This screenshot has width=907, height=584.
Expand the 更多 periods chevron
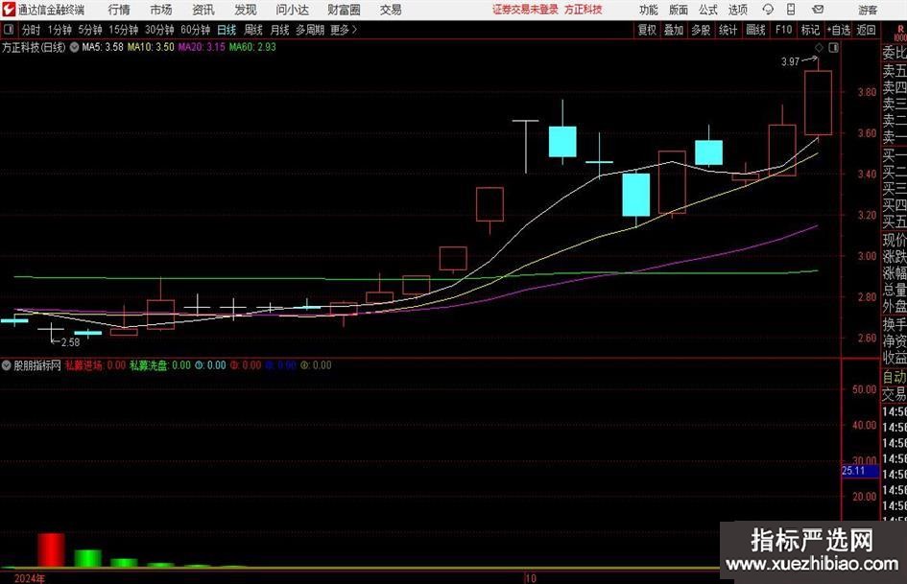354,30
